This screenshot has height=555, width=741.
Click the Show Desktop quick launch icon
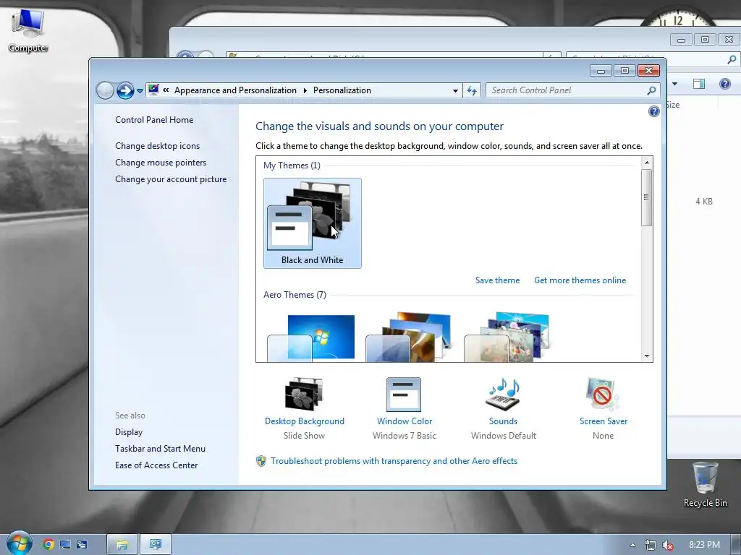click(x=65, y=545)
